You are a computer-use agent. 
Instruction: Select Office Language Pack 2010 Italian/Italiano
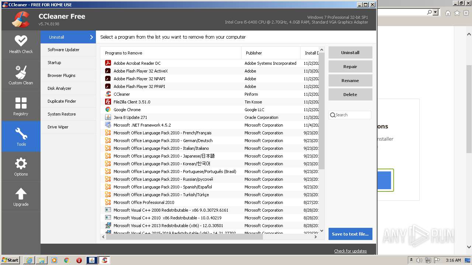(x=209, y=148)
